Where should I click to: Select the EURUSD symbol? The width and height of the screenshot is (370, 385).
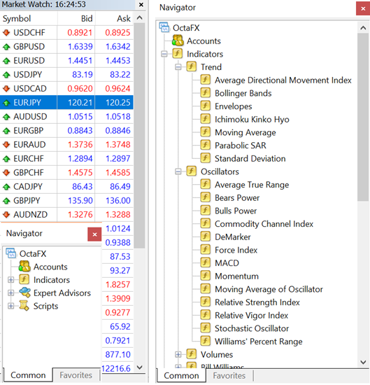coord(29,60)
